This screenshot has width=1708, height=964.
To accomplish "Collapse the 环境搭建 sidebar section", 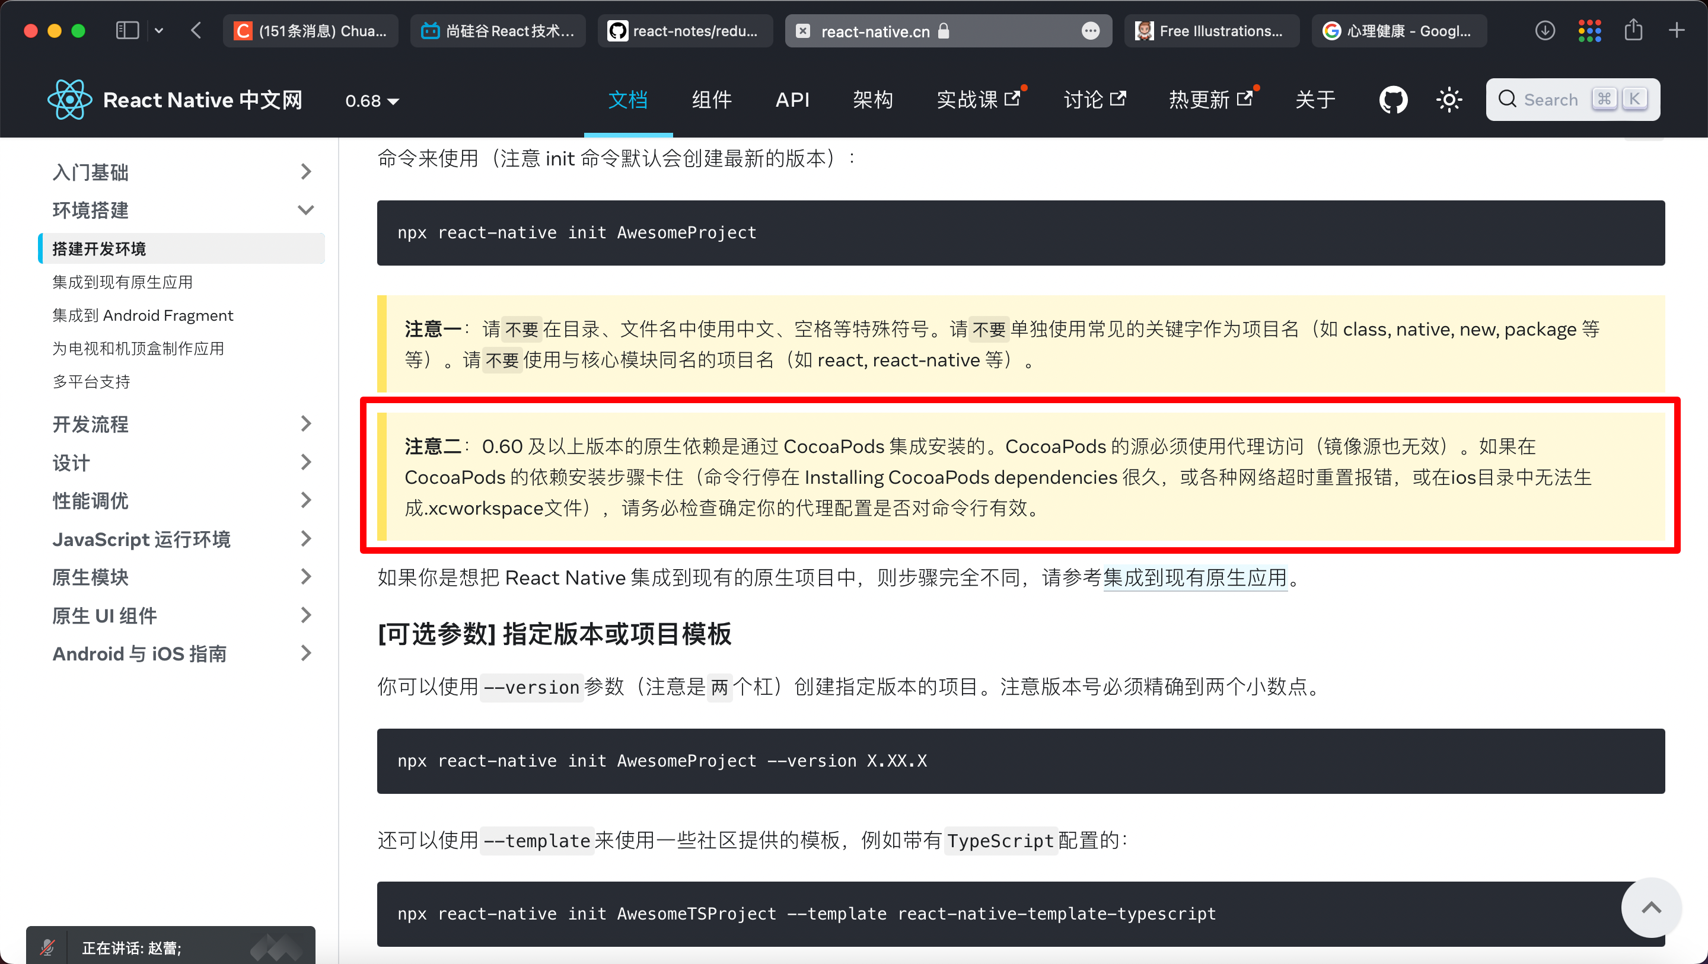I will point(305,210).
